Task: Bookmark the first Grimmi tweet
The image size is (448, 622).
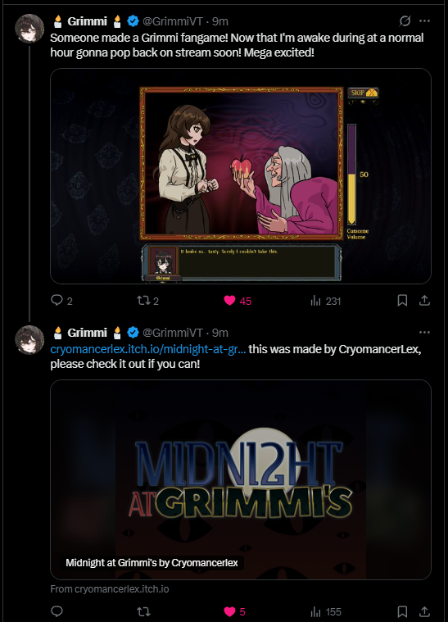Action: tap(402, 301)
